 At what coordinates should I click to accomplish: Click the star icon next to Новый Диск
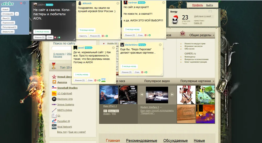pyautogui.click(x=54, y=77)
